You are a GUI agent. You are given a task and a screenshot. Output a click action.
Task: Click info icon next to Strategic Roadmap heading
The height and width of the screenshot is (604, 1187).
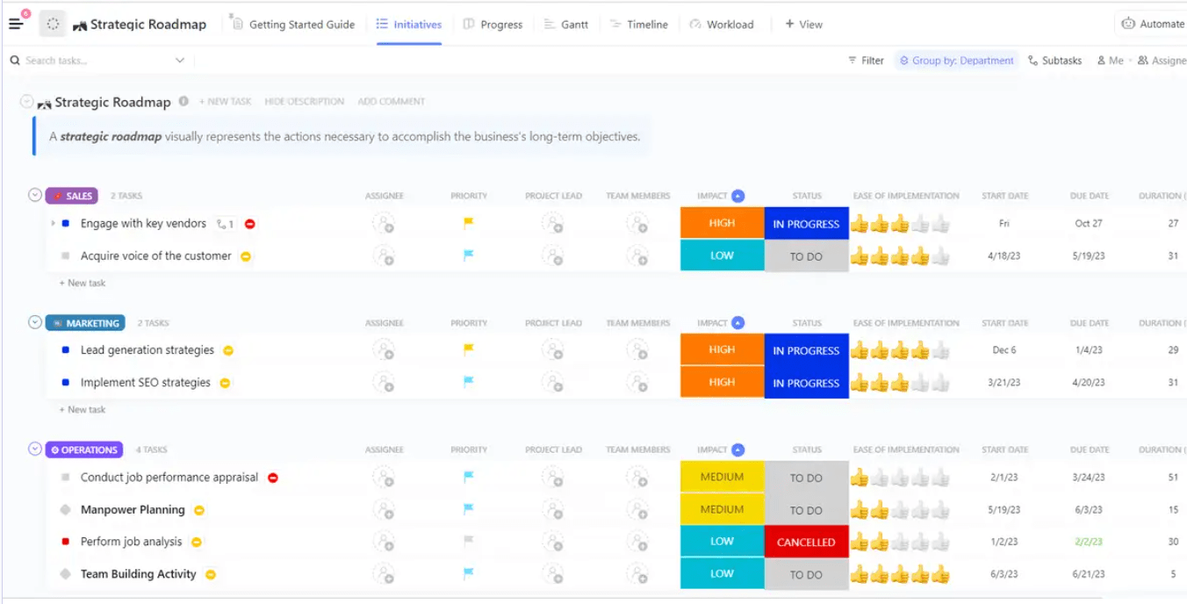coord(183,101)
